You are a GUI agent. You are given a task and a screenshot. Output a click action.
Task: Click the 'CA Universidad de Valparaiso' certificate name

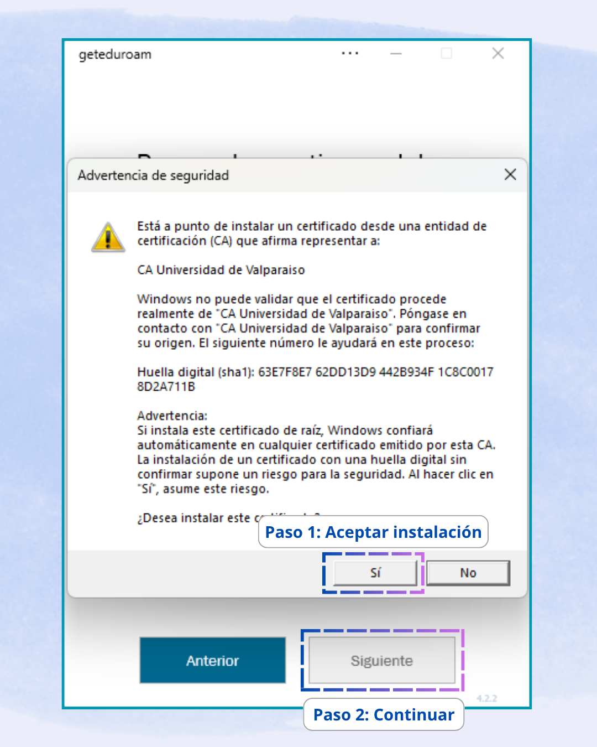[221, 270]
